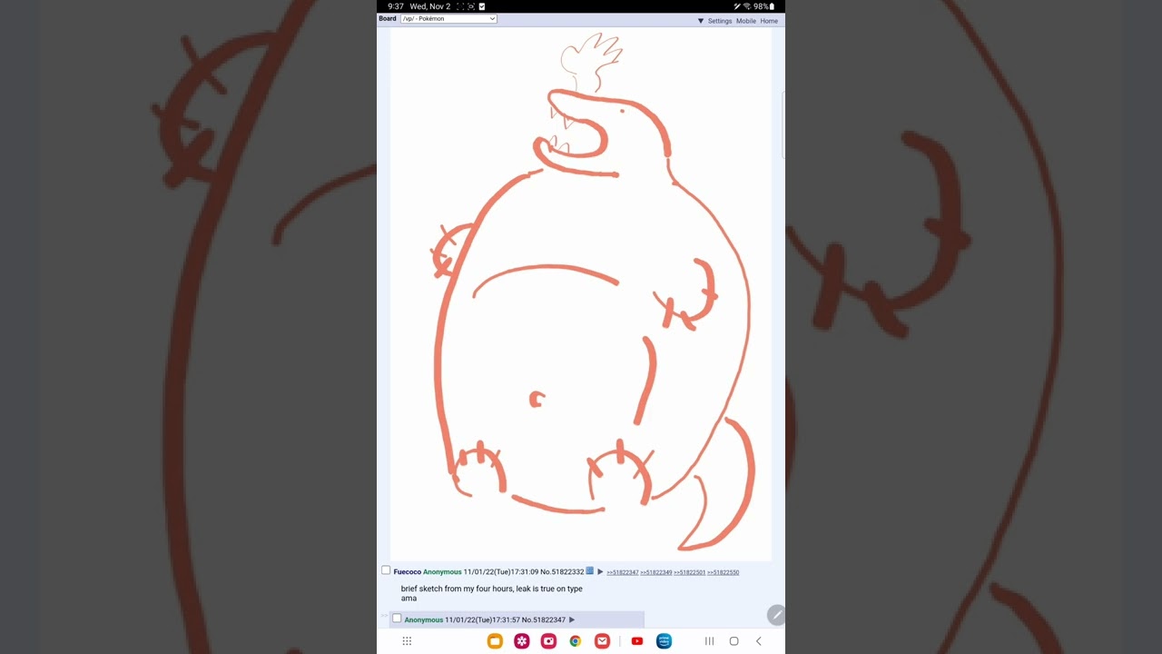Tick the checkbox for the Fuecoco post

point(386,570)
